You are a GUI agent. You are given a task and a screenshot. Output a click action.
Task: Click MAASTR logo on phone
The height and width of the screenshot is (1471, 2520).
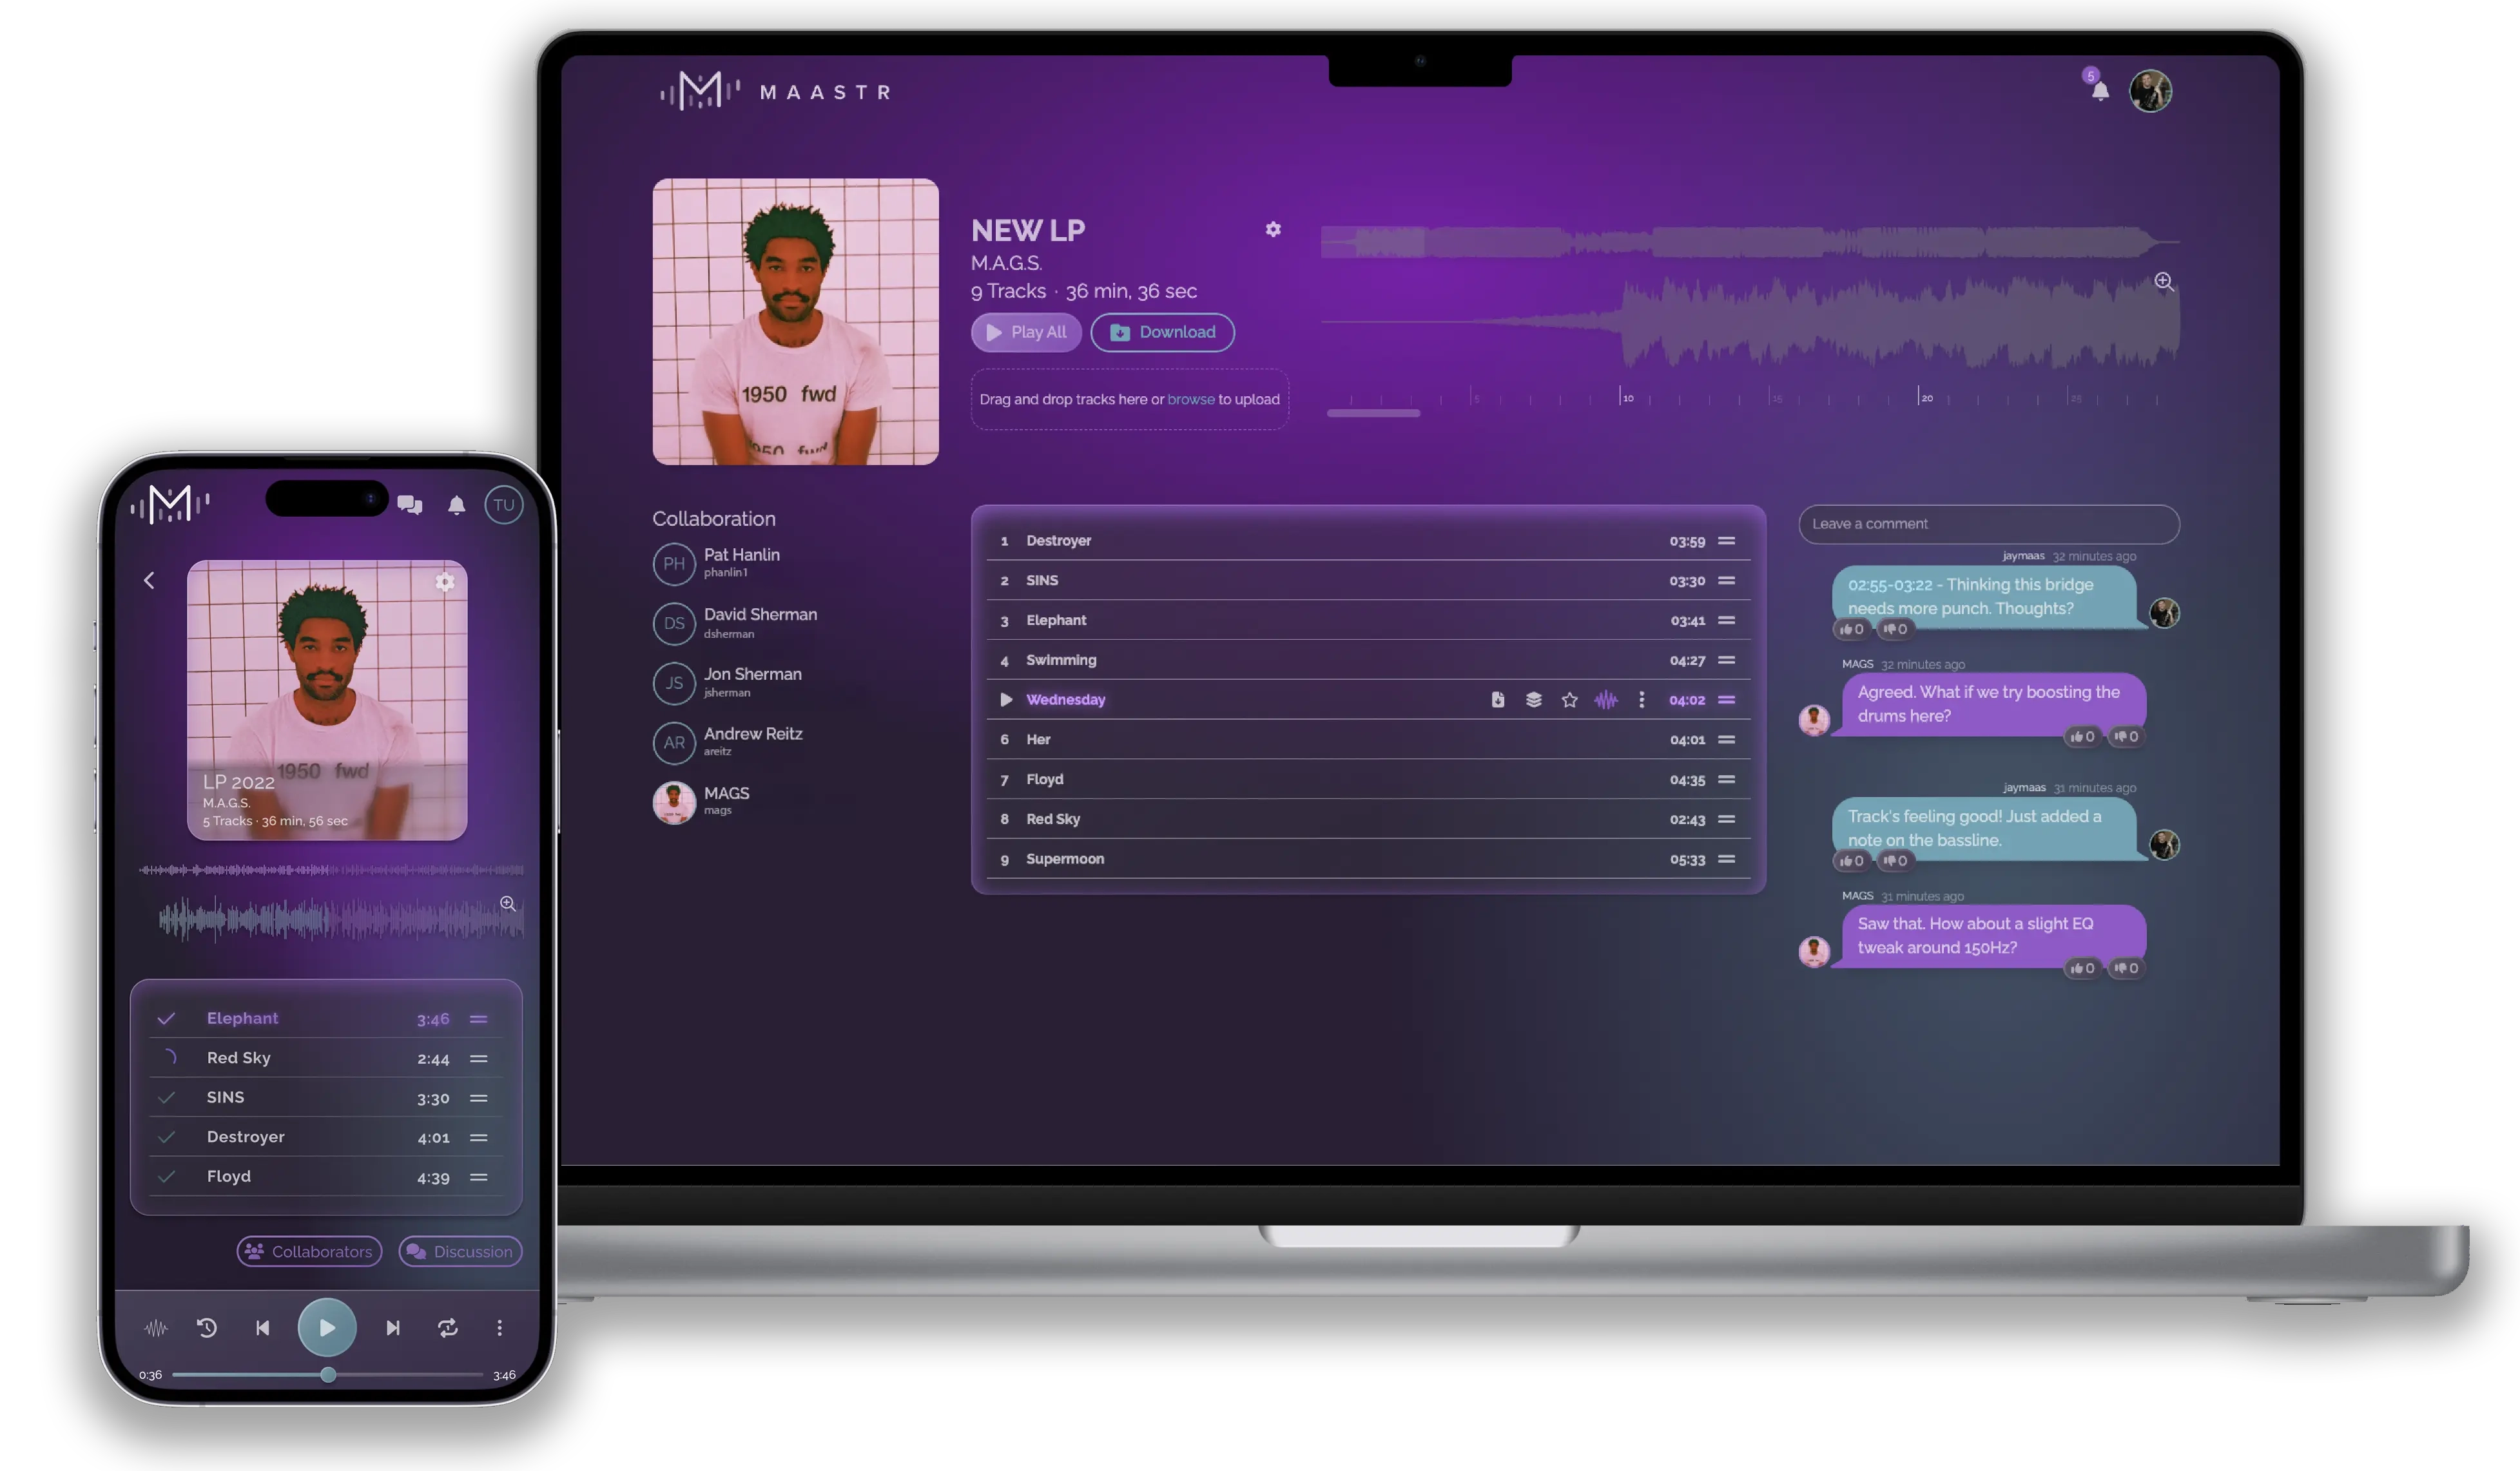(x=170, y=504)
